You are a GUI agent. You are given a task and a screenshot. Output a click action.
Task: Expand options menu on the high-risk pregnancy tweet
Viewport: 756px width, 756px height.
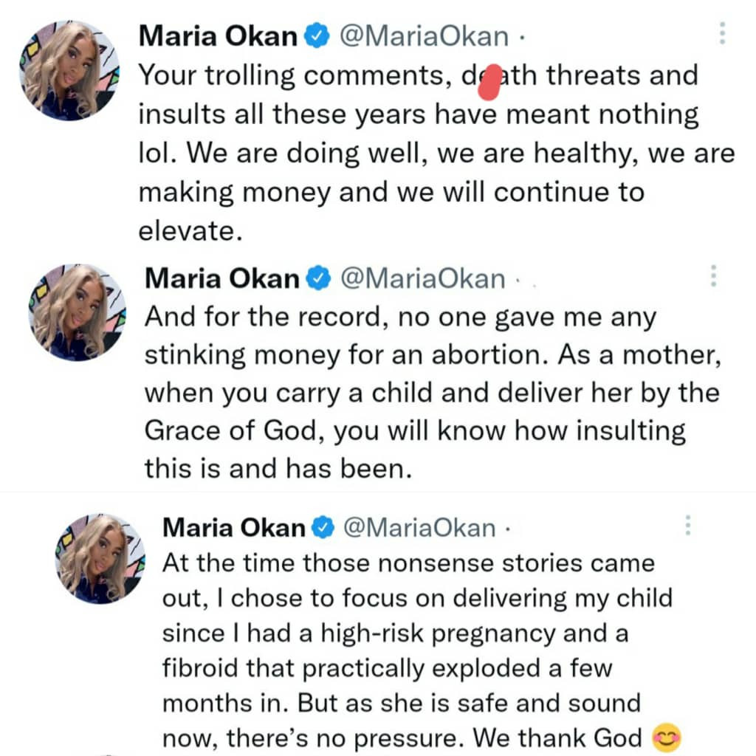(x=687, y=525)
